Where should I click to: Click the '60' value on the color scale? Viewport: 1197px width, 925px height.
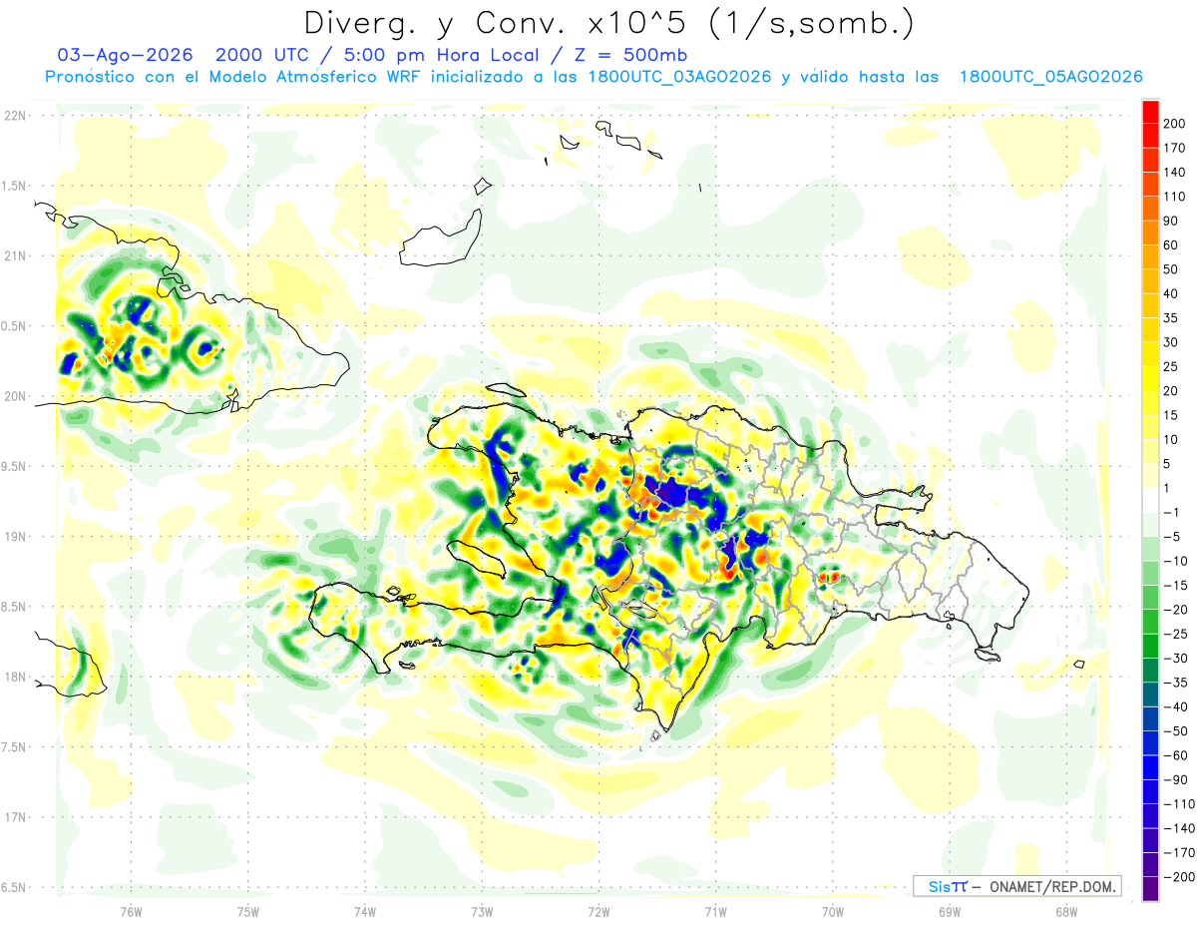click(x=1171, y=244)
